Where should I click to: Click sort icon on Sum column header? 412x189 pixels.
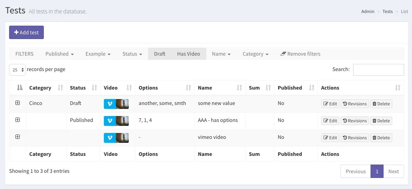tap(268, 88)
